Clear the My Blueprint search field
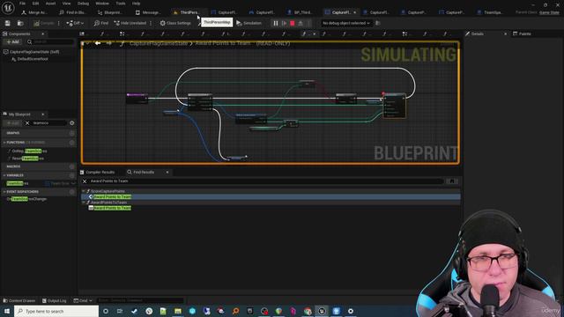564x317 pixels. coord(27,123)
